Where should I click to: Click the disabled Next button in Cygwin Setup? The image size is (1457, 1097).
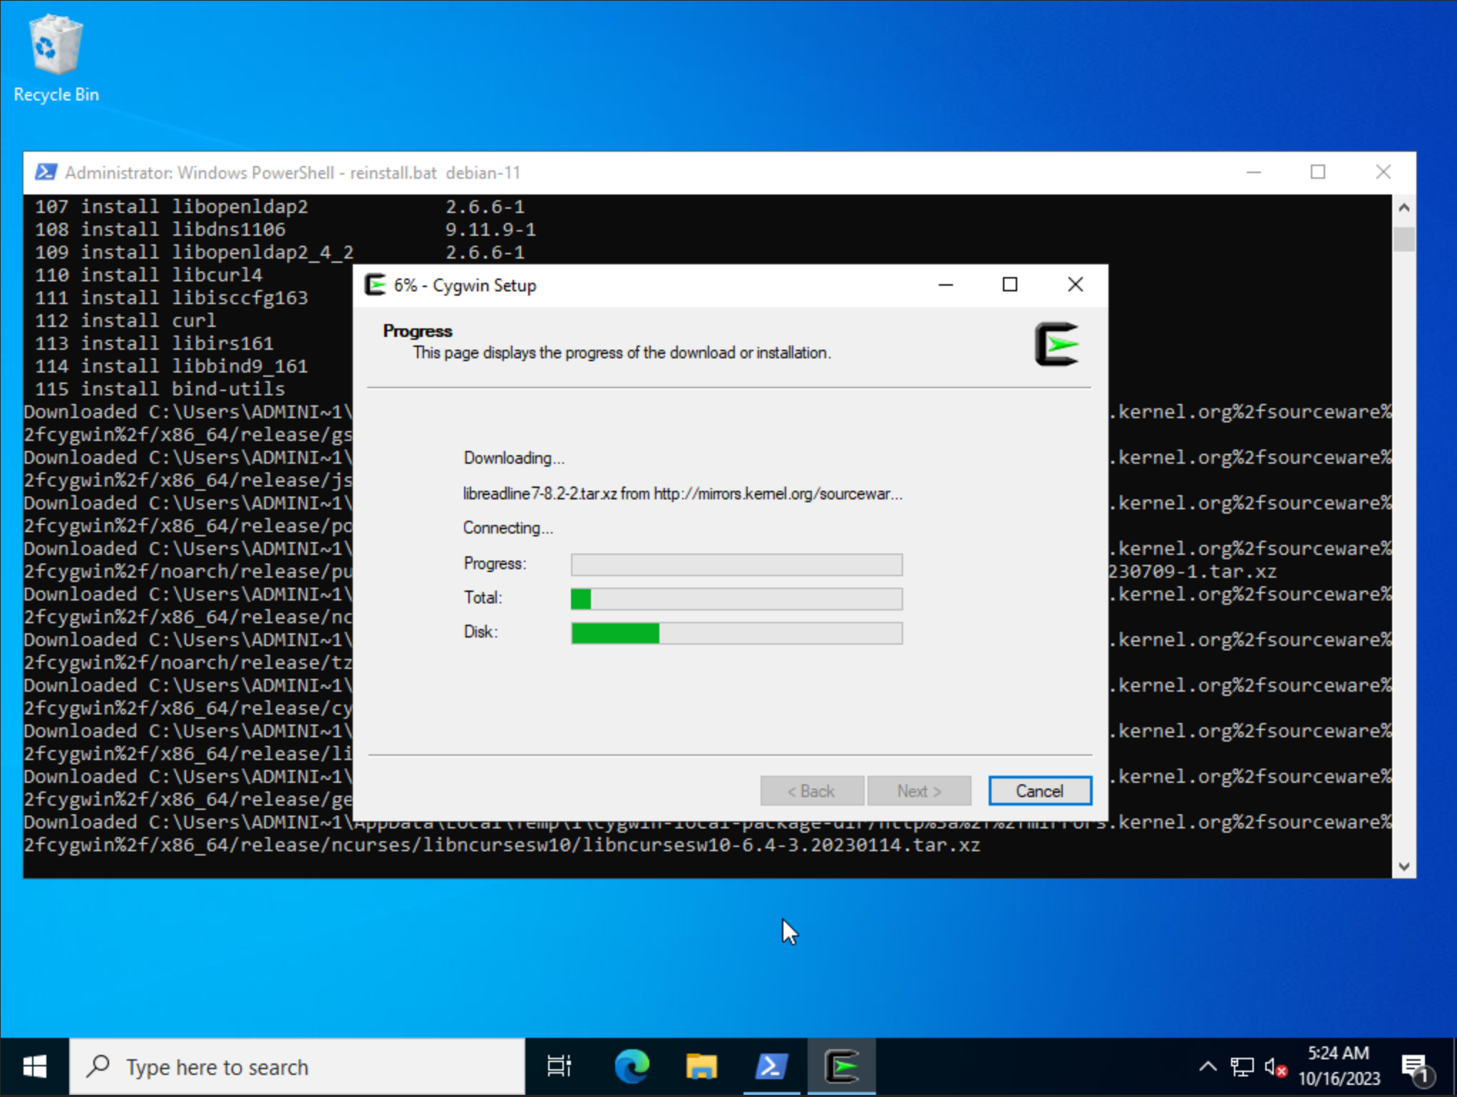pos(919,791)
